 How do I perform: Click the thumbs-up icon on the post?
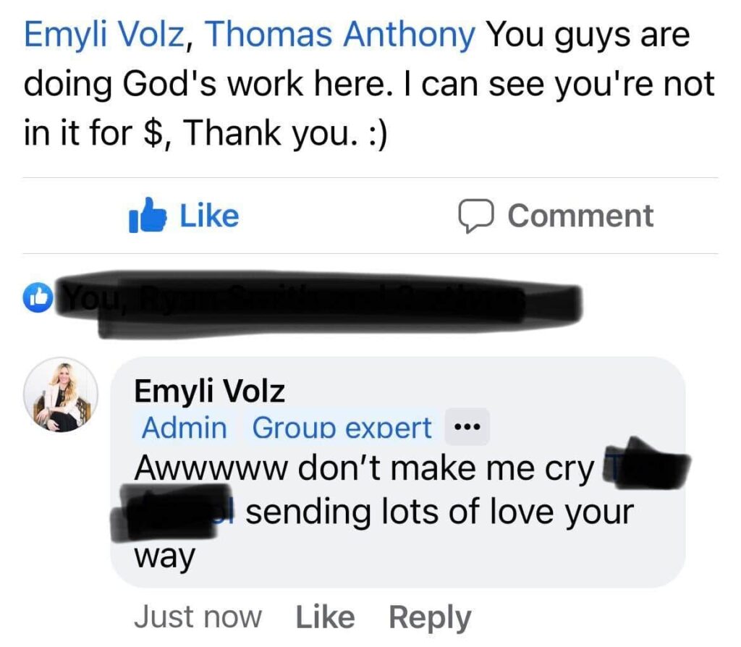click(147, 216)
